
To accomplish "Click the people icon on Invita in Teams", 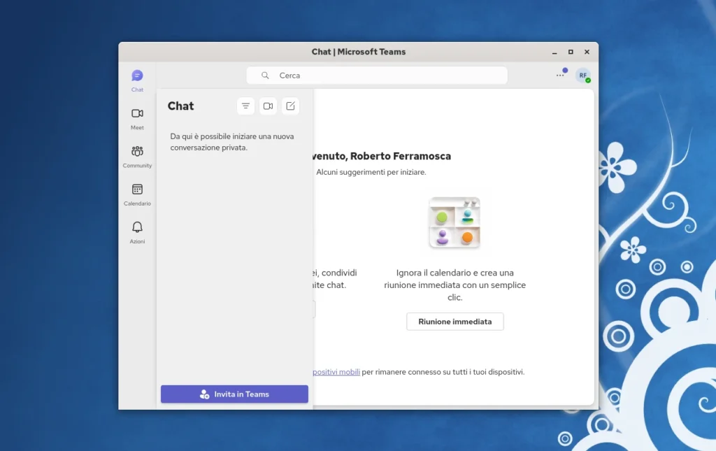I will click(x=205, y=394).
